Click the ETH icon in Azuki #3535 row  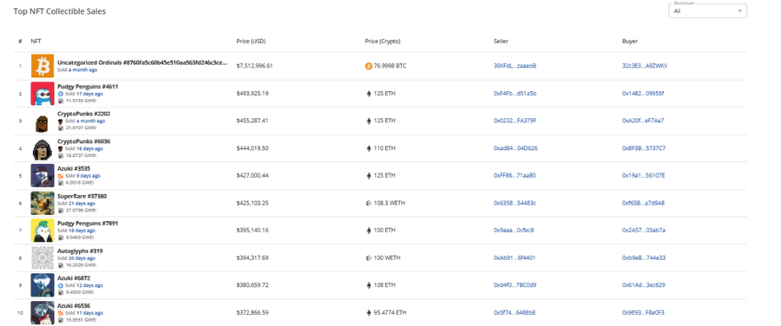(369, 175)
